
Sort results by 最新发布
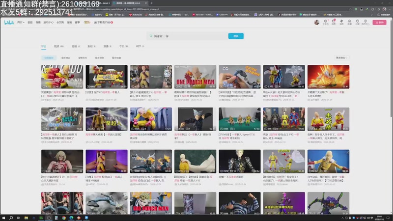(83, 58)
